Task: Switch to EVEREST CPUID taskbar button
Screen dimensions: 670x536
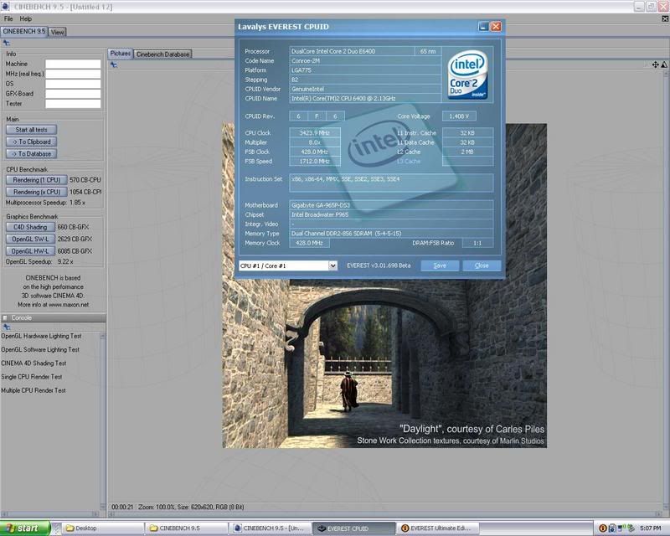Action: [x=353, y=528]
